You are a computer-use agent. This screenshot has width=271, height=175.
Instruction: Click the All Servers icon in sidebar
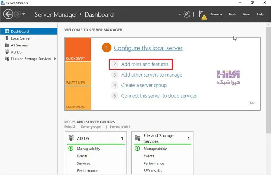pyautogui.click(x=6, y=45)
